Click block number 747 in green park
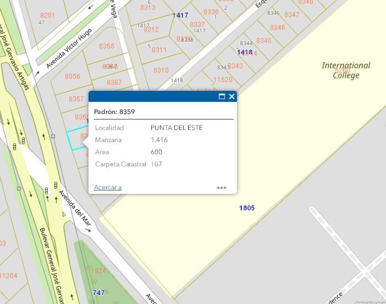Screen dimensions: 386x304 click(99, 293)
